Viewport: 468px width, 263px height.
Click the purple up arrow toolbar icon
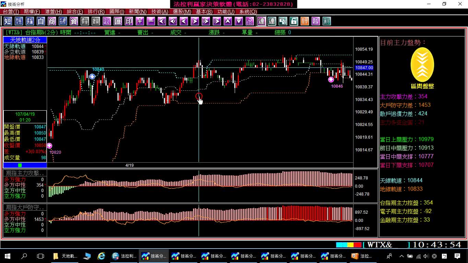coord(227,21)
